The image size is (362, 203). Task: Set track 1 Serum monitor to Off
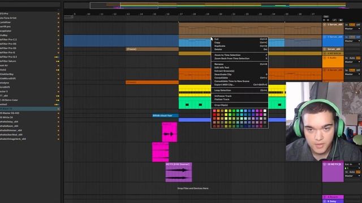pos(358,25)
